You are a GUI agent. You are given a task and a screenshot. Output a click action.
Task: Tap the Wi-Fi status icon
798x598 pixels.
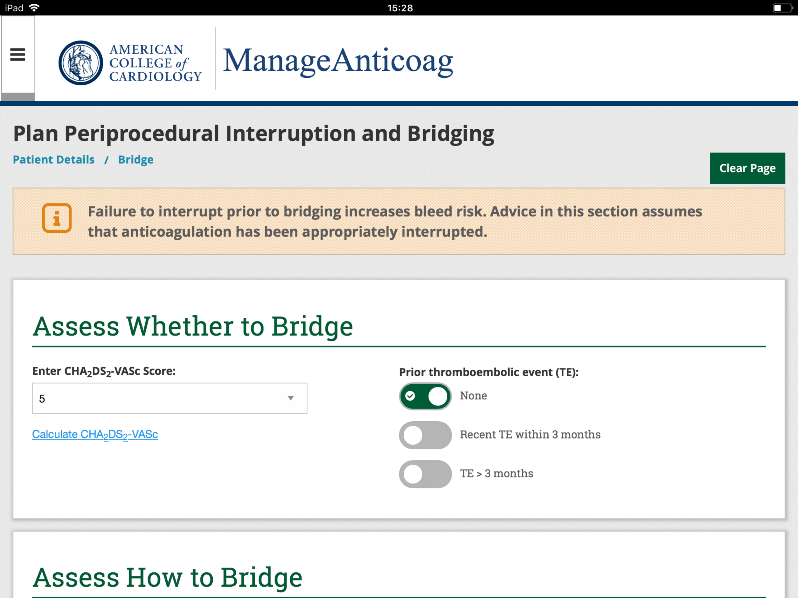pyautogui.click(x=35, y=8)
